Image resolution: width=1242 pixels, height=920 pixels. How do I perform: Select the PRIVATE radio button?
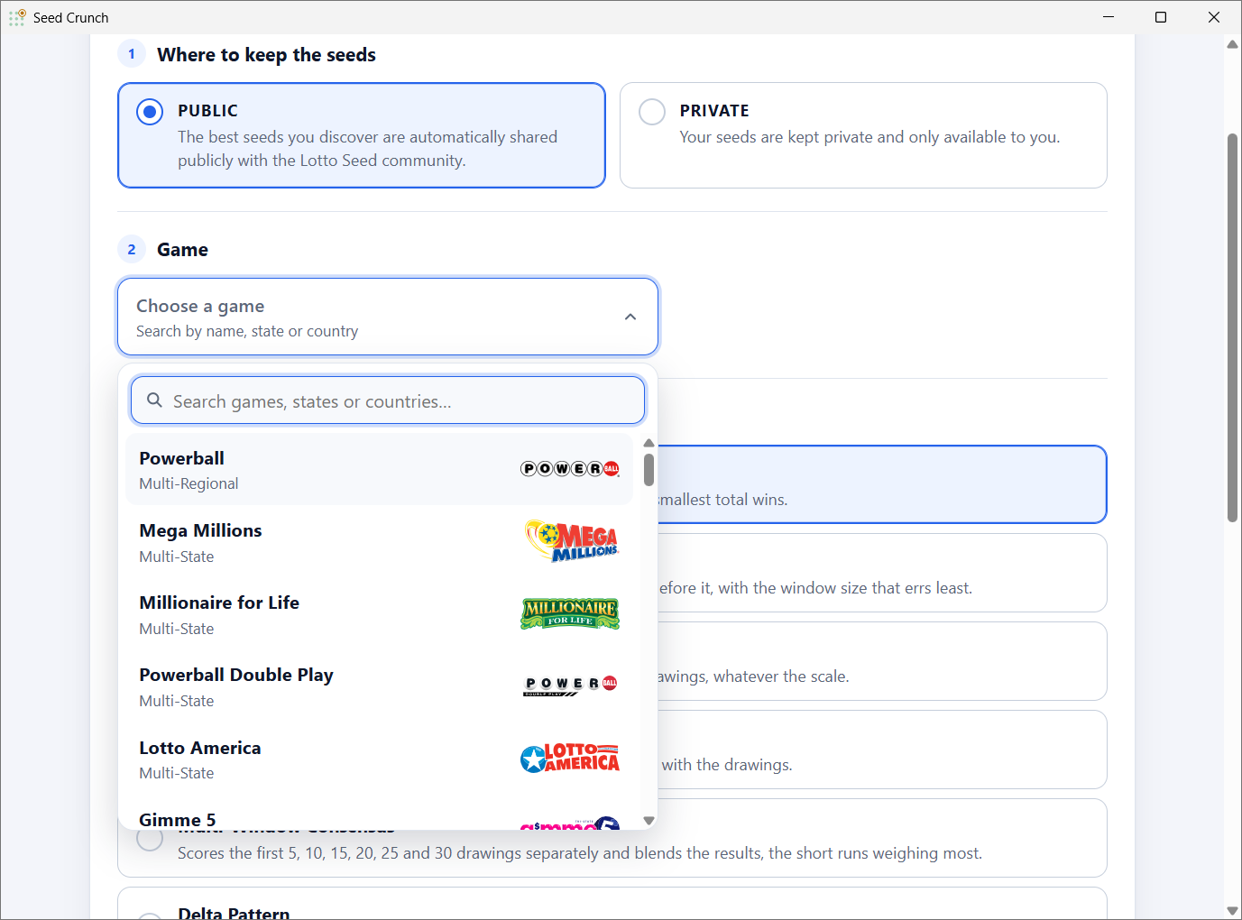point(652,112)
